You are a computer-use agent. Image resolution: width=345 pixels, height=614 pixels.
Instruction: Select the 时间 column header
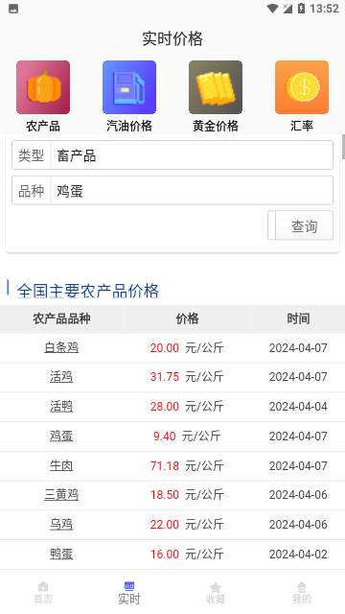click(298, 319)
